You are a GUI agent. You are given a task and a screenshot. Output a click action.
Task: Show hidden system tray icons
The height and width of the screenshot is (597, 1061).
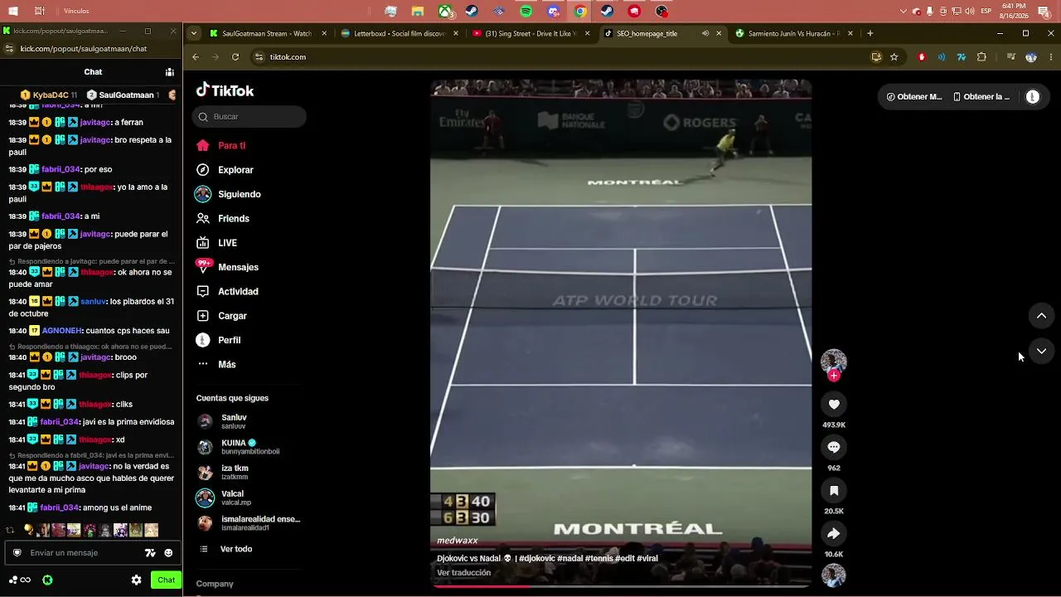pos(904,12)
